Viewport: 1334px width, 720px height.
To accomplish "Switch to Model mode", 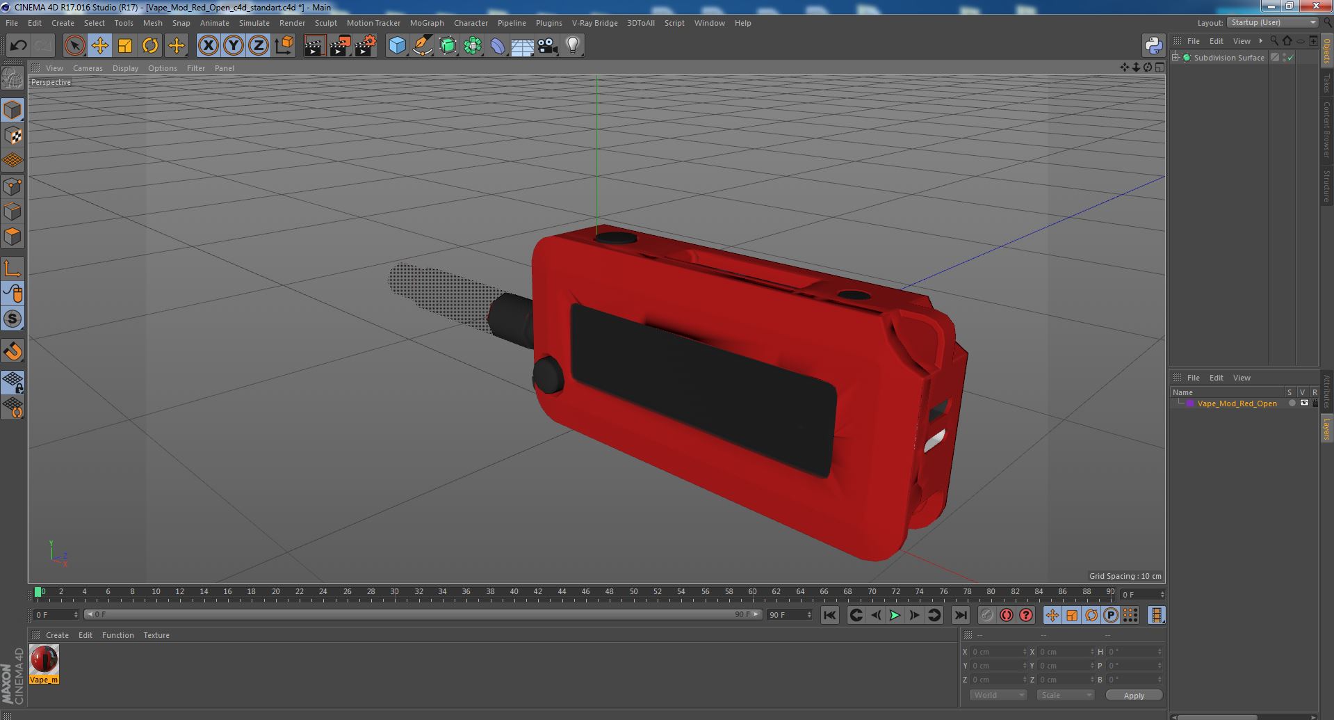I will [13, 110].
